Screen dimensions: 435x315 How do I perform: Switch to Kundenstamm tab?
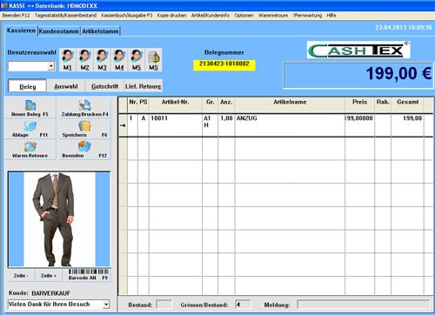(x=59, y=31)
